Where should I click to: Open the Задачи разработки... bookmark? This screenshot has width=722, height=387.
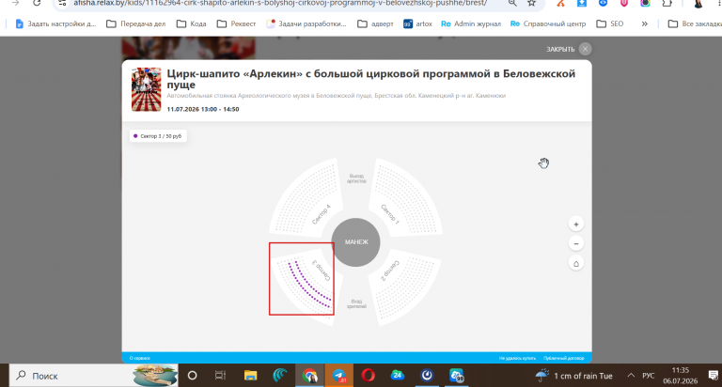pyautogui.click(x=306, y=23)
